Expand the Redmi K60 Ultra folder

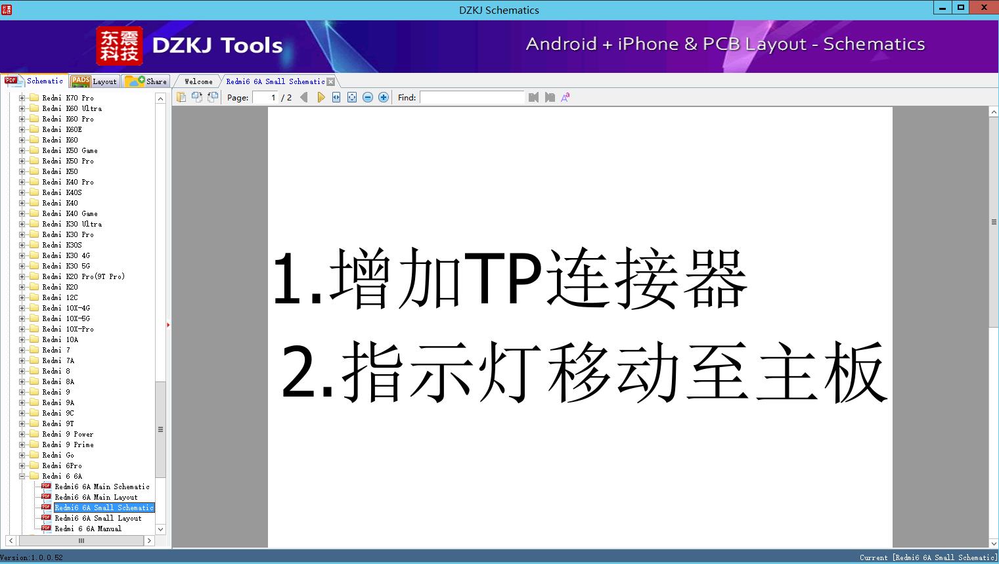tap(22, 108)
